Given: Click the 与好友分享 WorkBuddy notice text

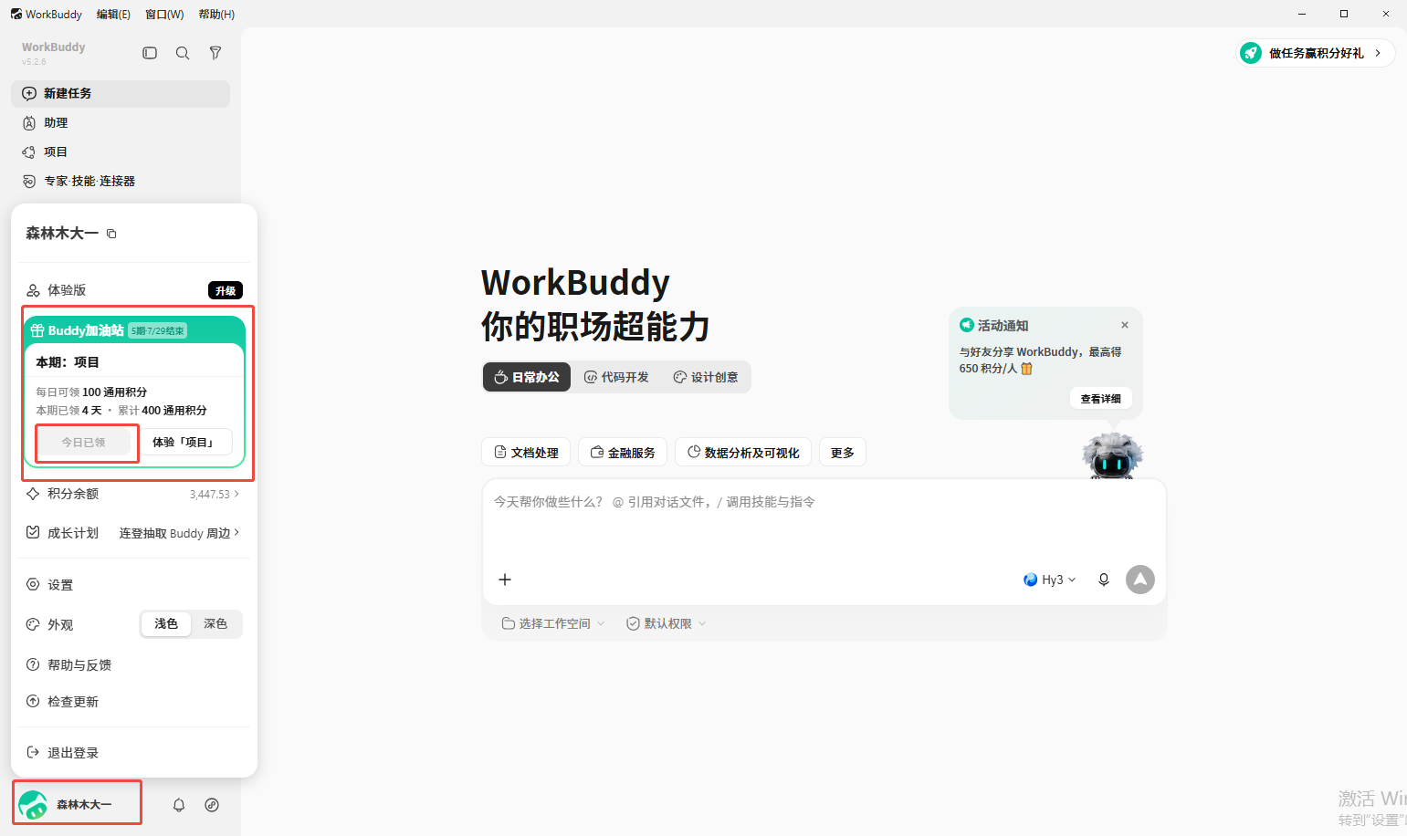Looking at the screenshot, I should pyautogui.click(x=1040, y=360).
